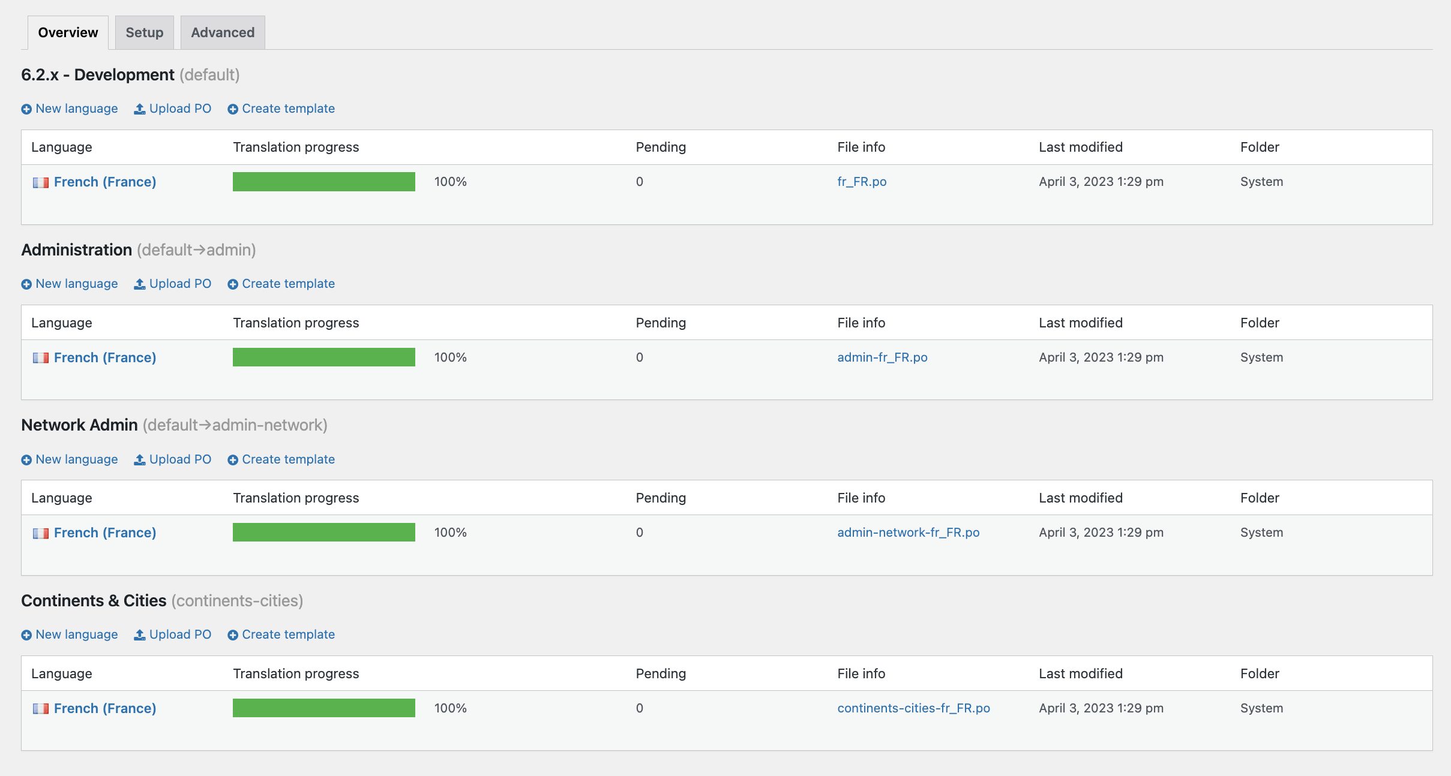Select the Overview tab

68,32
